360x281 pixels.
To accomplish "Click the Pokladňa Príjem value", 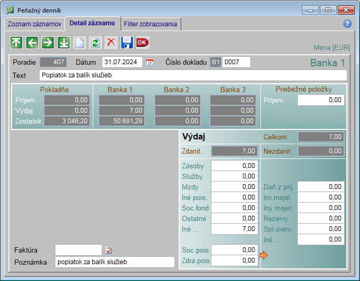I will [x=67, y=100].
